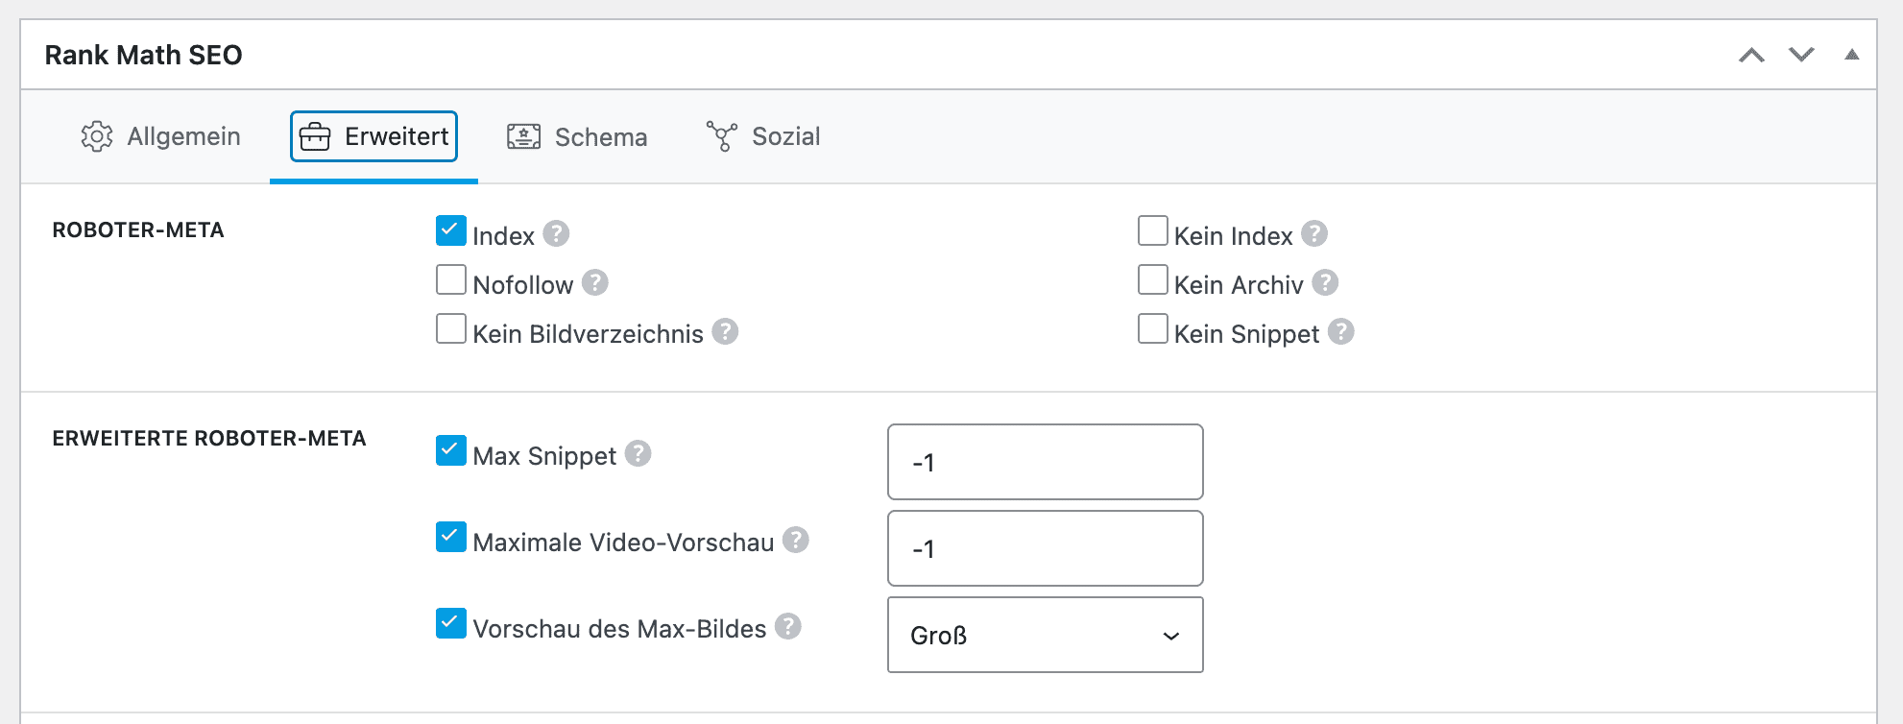
Task: Go to the Sozial tab
Action: 763,136
